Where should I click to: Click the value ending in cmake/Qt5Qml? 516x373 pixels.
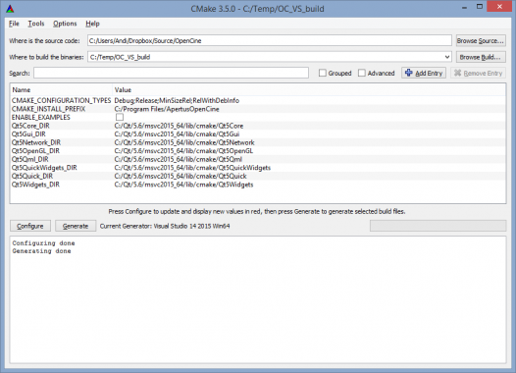(x=178, y=159)
